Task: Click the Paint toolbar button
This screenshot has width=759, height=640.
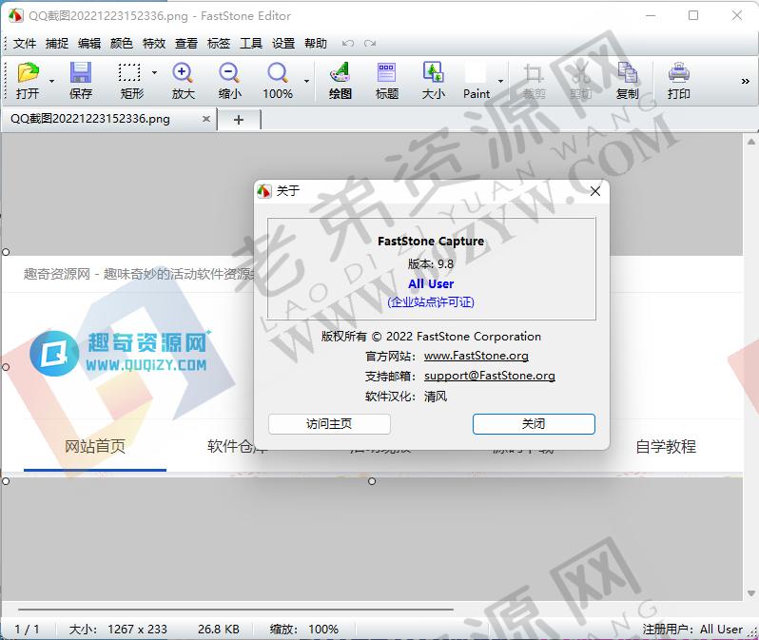Action: [x=476, y=80]
